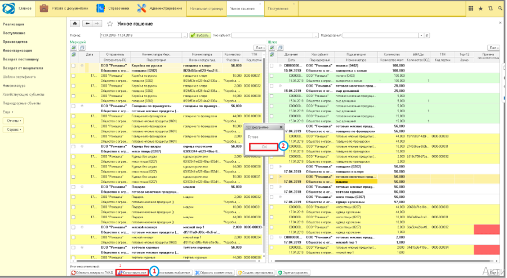Collapse the Курица без шкуры group
The height and width of the screenshot is (278, 507).
[x=82, y=146]
